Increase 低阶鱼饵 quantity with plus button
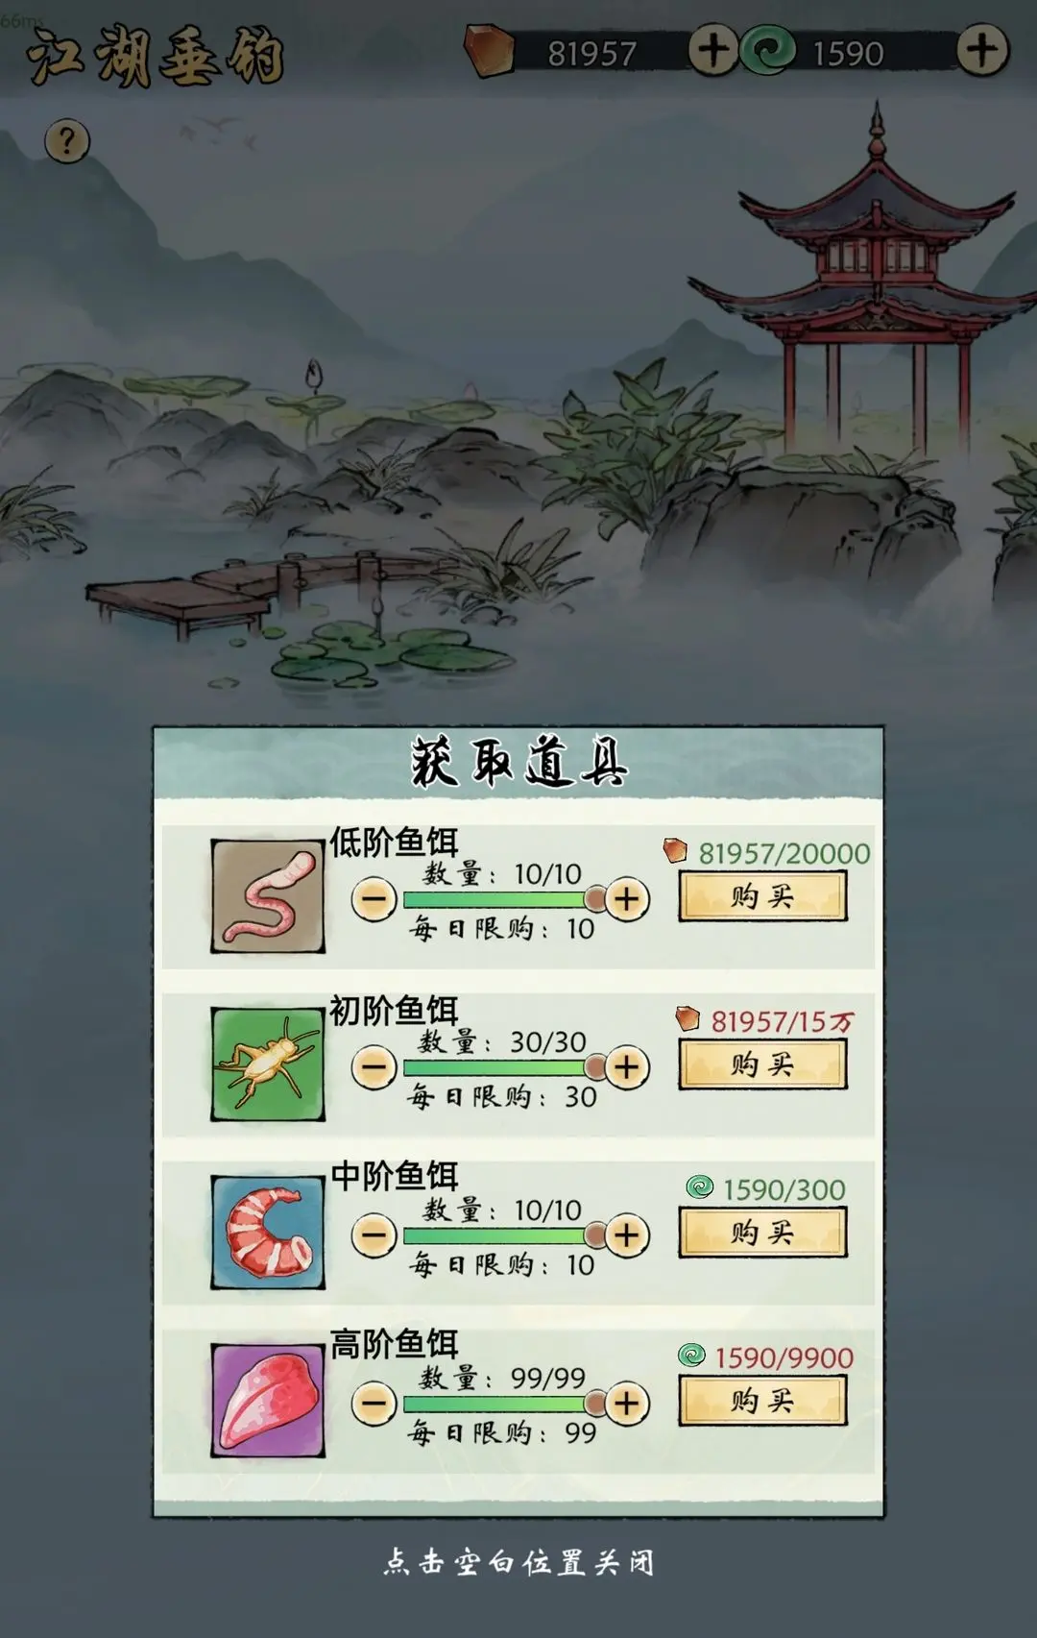The width and height of the screenshot is (1037, 1638). click(627, 900)
